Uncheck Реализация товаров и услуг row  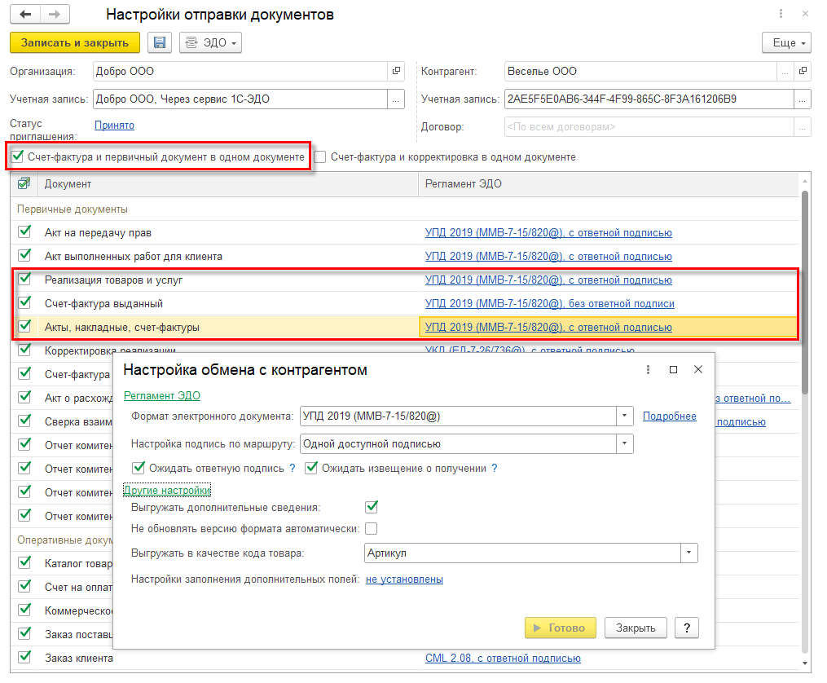click(x=24, y=279)
